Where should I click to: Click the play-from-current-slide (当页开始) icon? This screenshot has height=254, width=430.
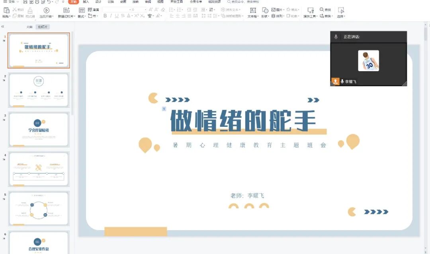[46, 11]
